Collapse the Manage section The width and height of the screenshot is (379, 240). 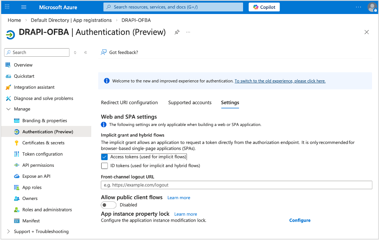coord(8,109)
